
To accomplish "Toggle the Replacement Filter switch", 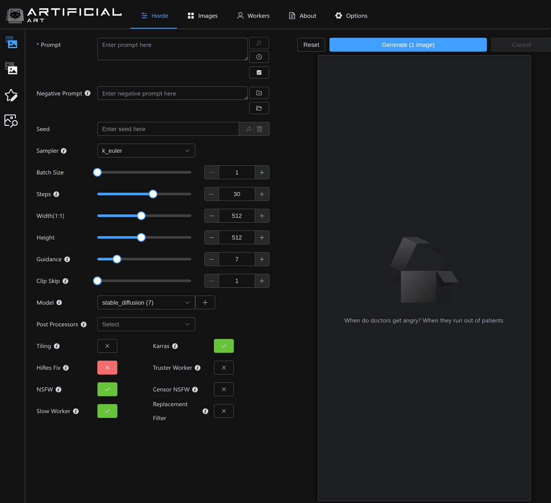I will coord(224,411).
